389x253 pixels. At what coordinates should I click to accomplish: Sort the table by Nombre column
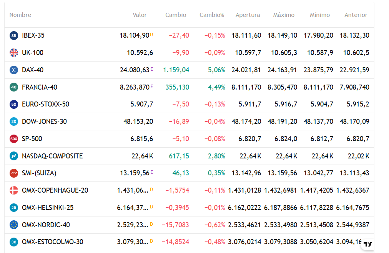[x=20, y=15]
